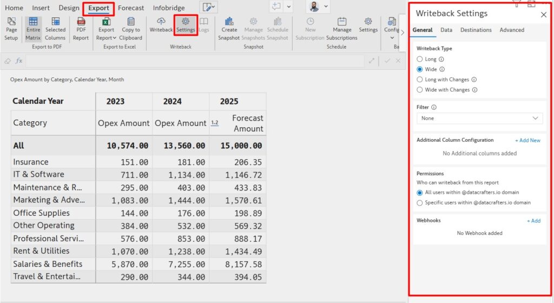The width and height of the screenshot is (554, 303).
Task: Open the PDF Report export
Action: click(81, 22)
